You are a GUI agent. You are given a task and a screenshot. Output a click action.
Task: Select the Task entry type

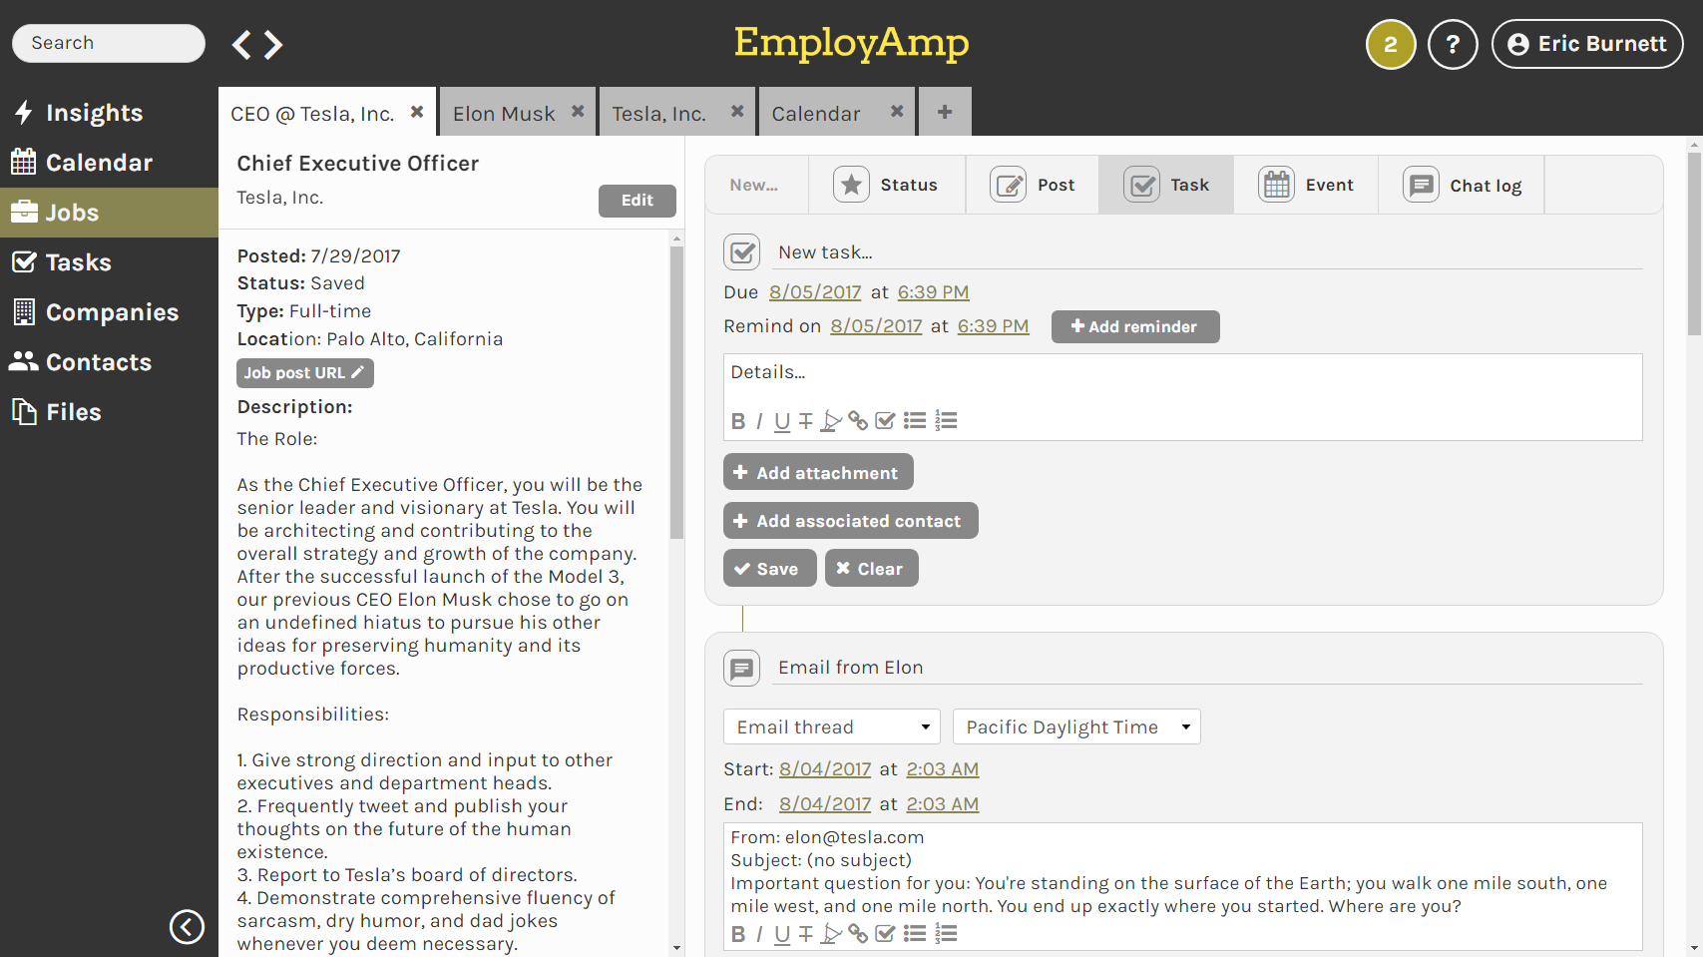[1166, 185]
